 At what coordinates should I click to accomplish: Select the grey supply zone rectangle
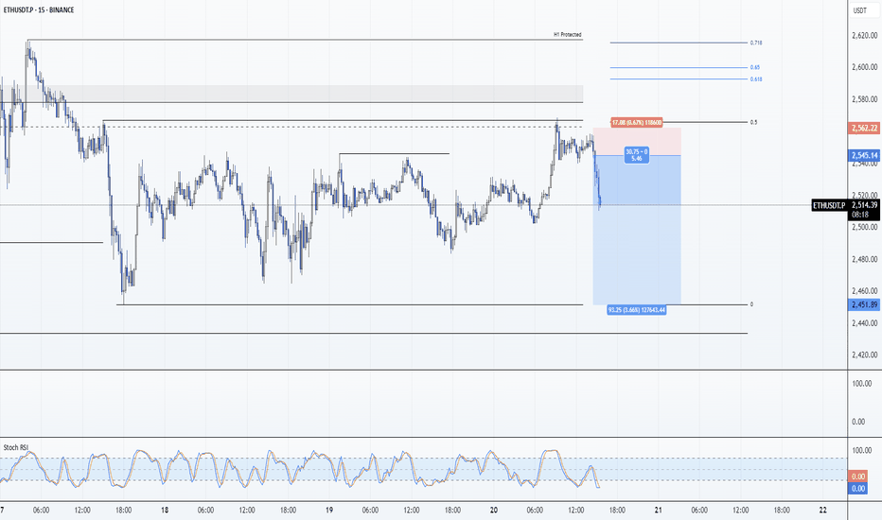coord(284,93)
